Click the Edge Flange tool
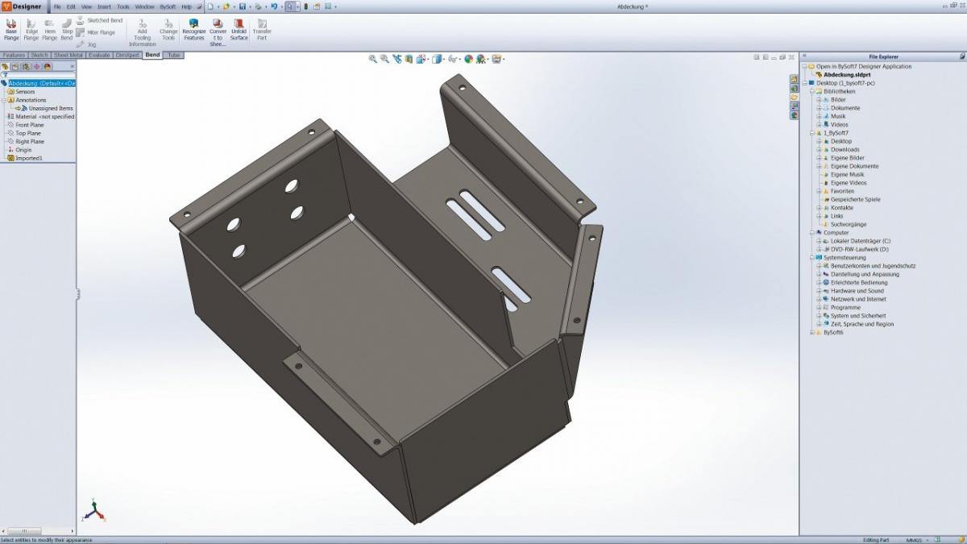967x544 pixels. (x=31, y=28)
